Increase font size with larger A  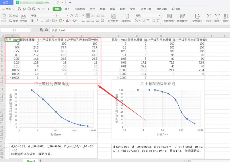pos(72,15)
